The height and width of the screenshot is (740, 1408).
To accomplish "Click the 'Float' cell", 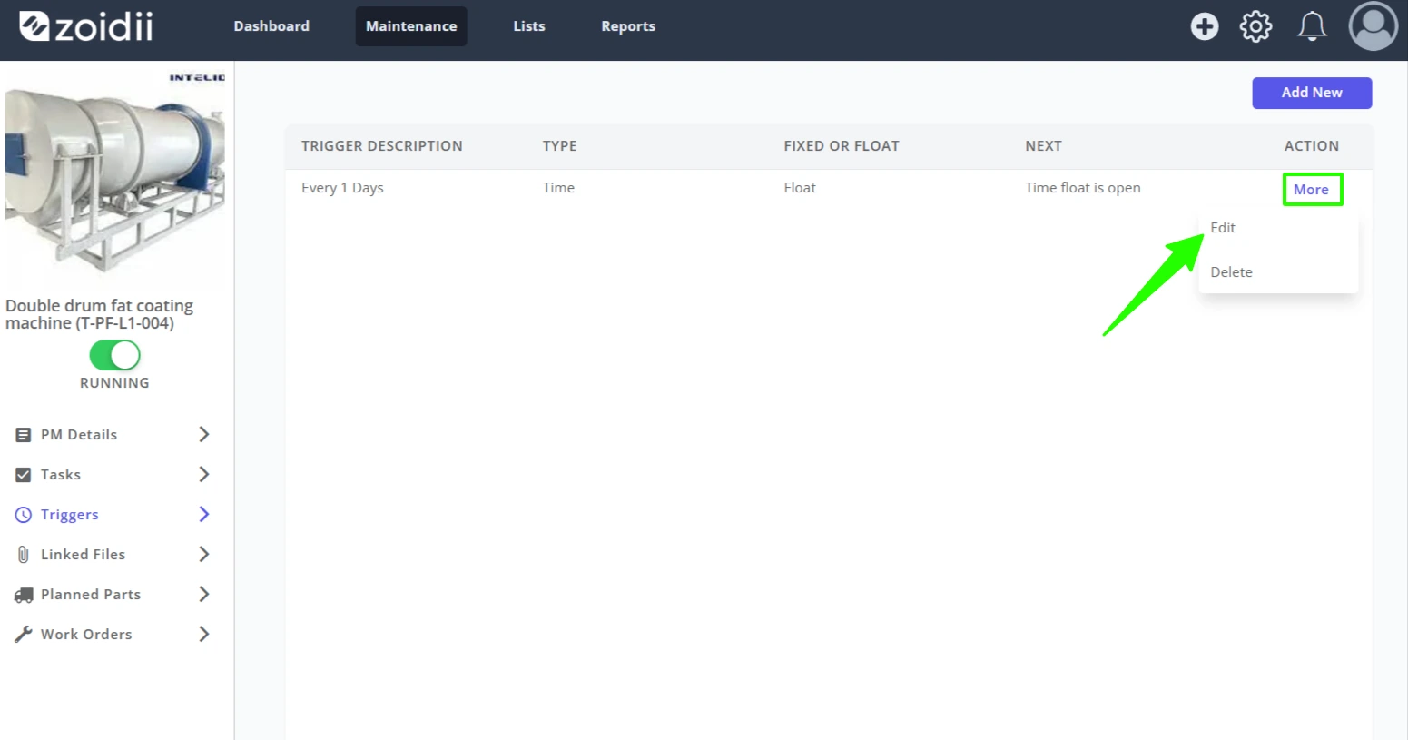I will pyautogui.click(x=800, y=188).
